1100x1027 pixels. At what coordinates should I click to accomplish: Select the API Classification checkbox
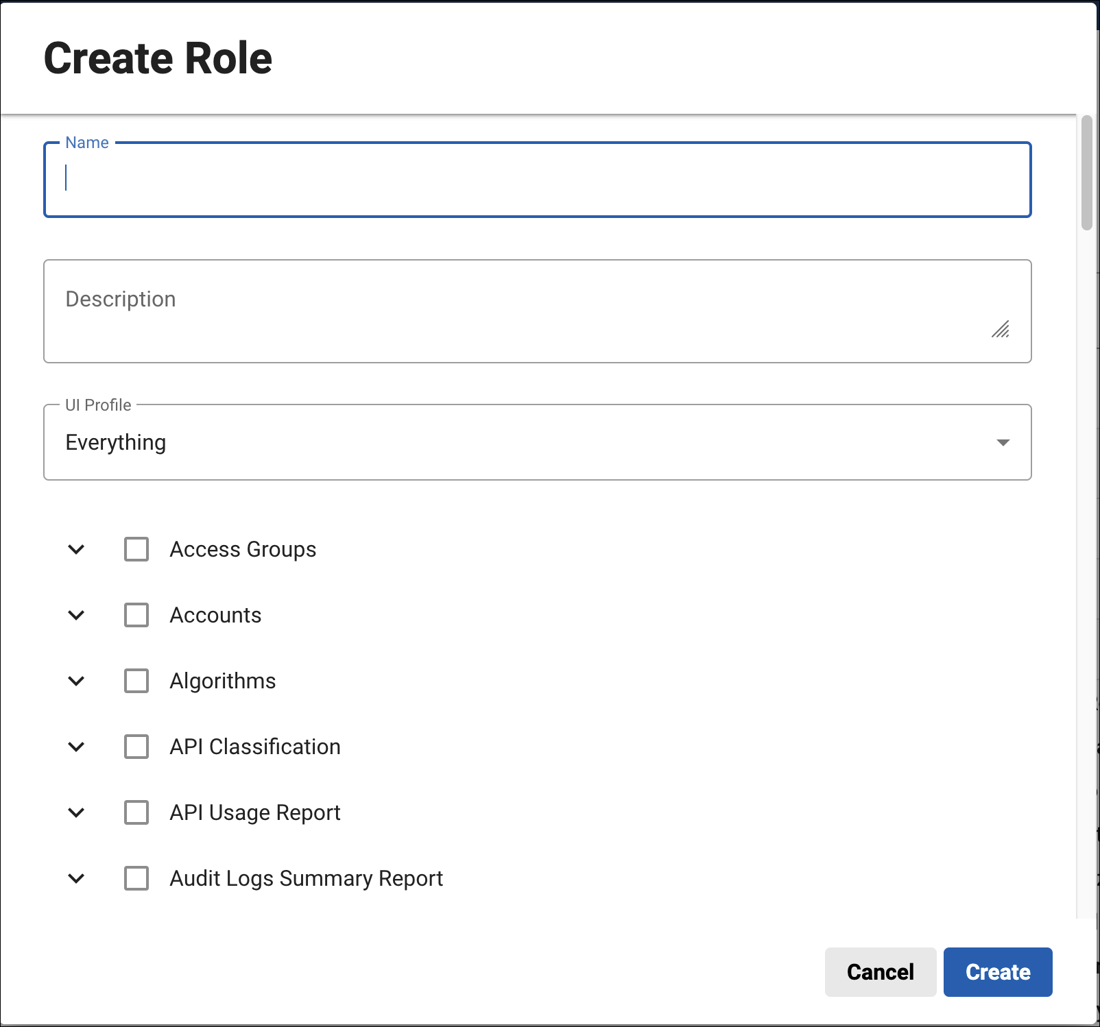coord(136,747)
